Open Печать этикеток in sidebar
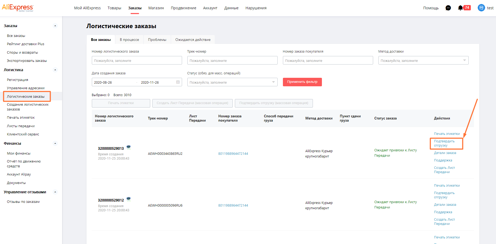The height and width of the screenshot is (244, 496). click(21, 117)
